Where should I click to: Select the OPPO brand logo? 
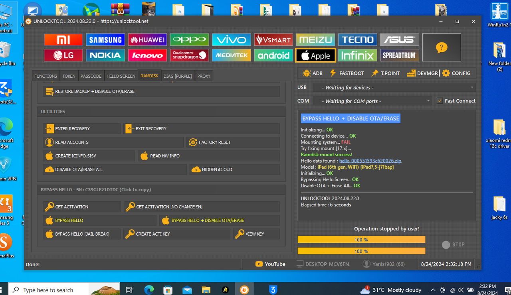(190, 39)
